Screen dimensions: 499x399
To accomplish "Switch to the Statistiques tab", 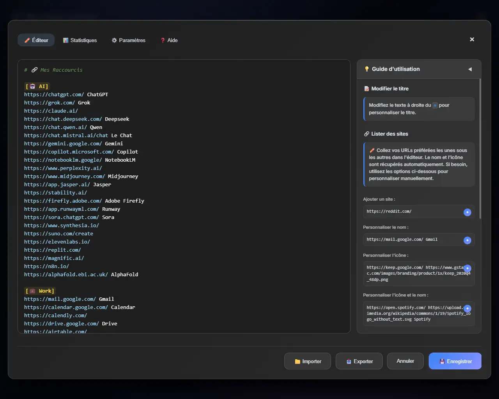I will click(x=80, y=40).
